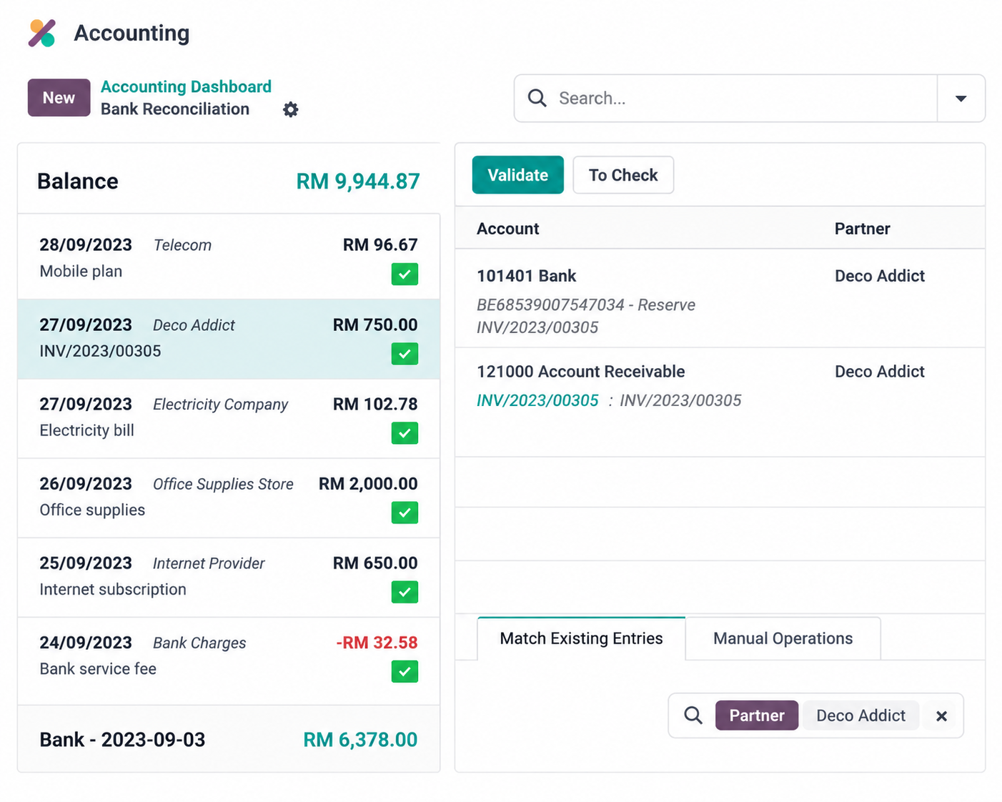Click the Accounting app logo icon
Viewport: 1002px width, 802px height.
click(42, 33)
